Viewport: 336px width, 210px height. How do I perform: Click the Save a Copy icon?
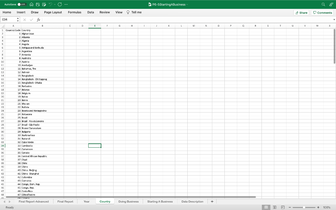(x=44, y=4)
